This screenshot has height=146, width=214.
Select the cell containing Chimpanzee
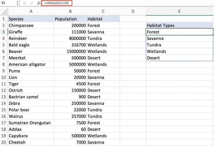31,25
